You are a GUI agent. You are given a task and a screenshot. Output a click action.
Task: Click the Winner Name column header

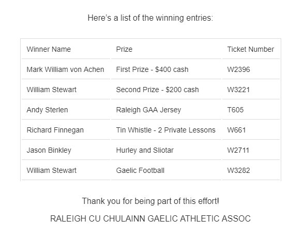(x=49, y=49)
